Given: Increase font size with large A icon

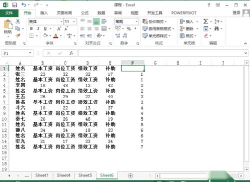Looking at the screenshot, I should click(x=59, y=28).
